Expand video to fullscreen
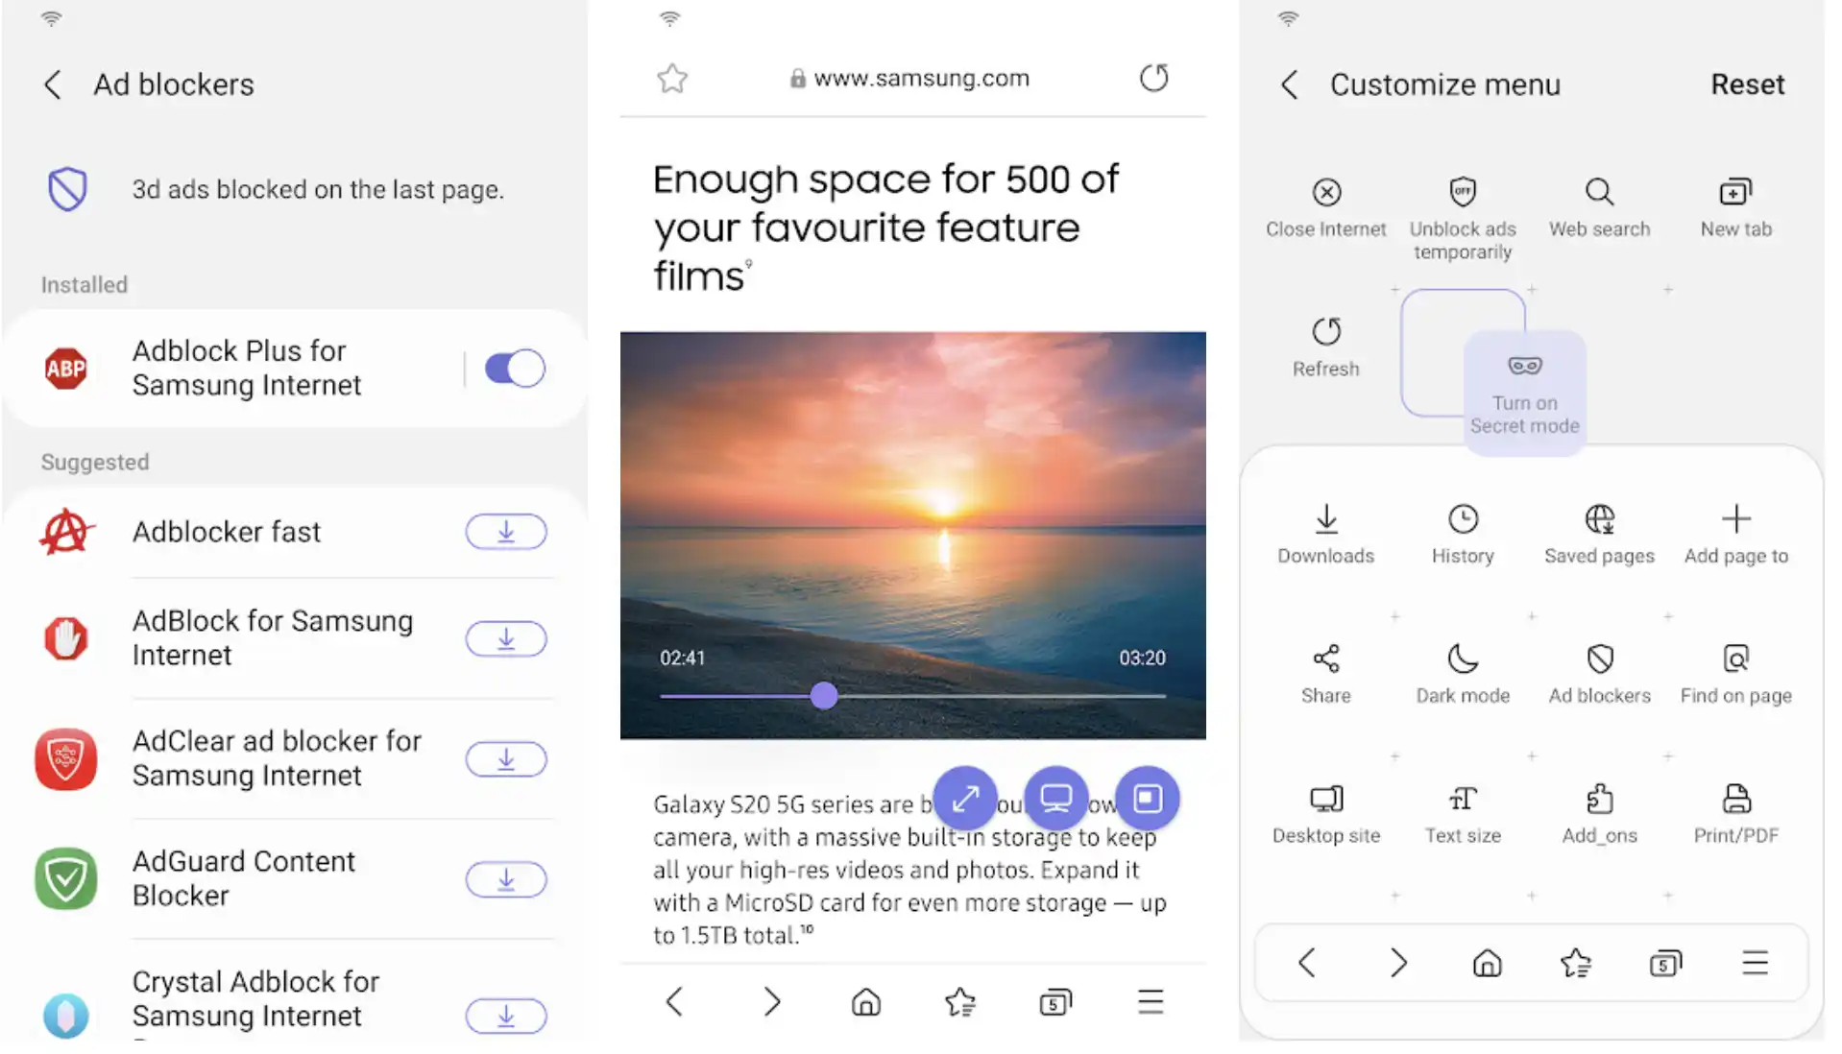 pyautogui.click(x=965, y=799)
